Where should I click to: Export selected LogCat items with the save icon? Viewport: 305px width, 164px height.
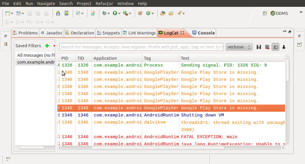click(x=259, y=47)
